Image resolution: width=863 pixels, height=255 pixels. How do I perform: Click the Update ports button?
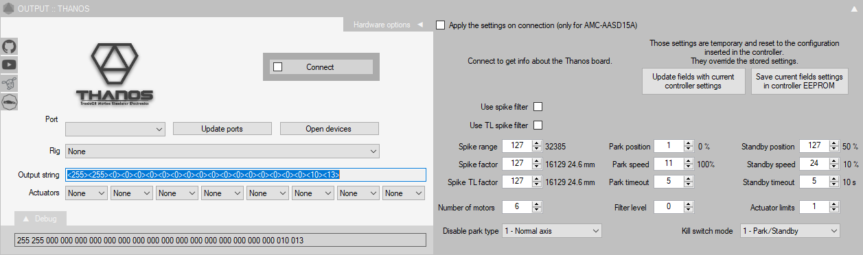222,129
